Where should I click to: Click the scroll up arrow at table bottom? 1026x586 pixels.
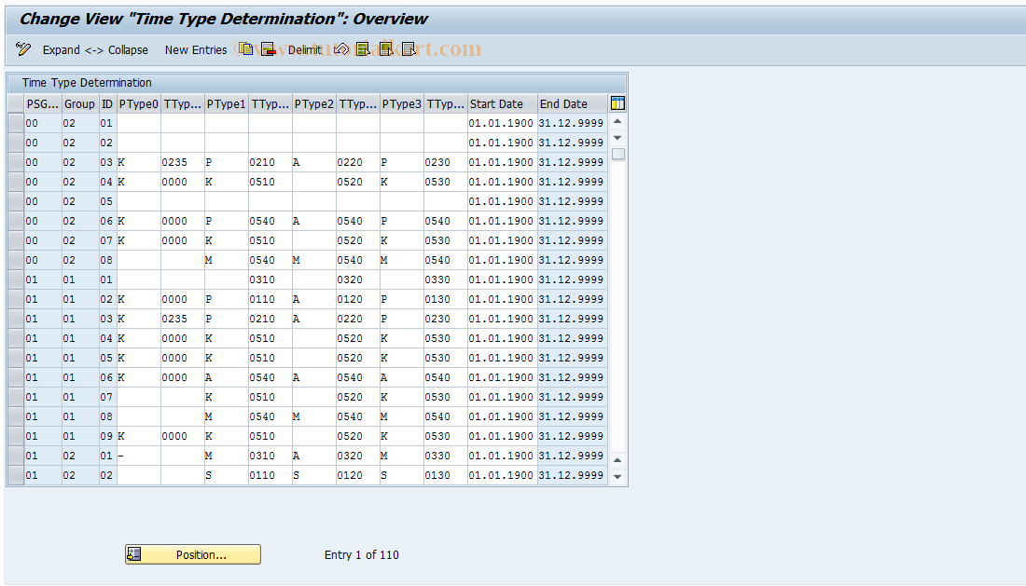(x=617, y=460)
